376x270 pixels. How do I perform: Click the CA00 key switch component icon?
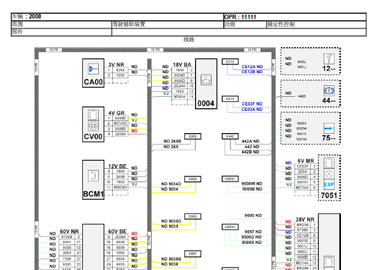93,69
